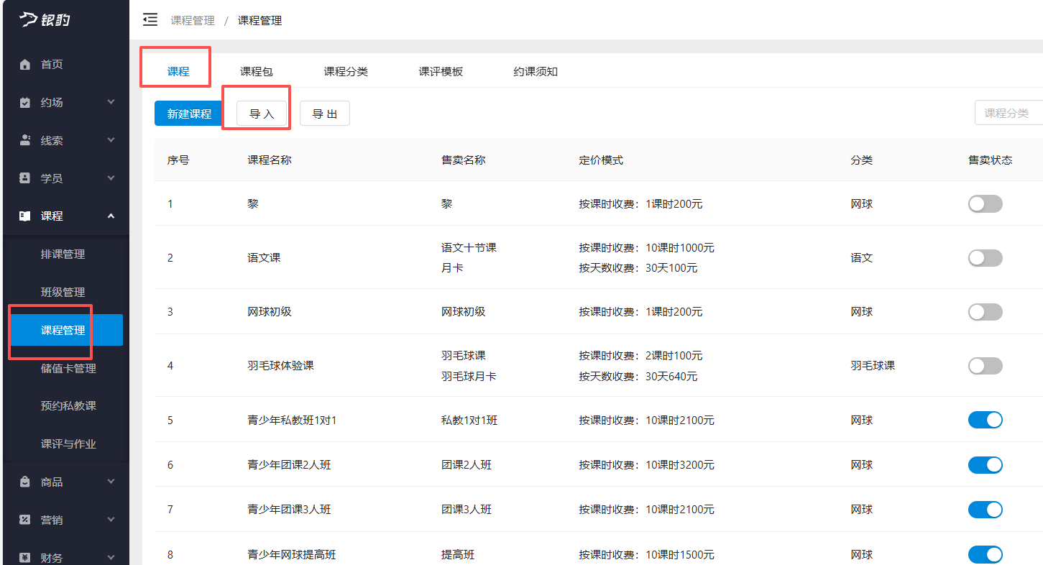Click the 导出 export button
The image size is (1043, 565).
pyautogui.click(x=324, y=113)
